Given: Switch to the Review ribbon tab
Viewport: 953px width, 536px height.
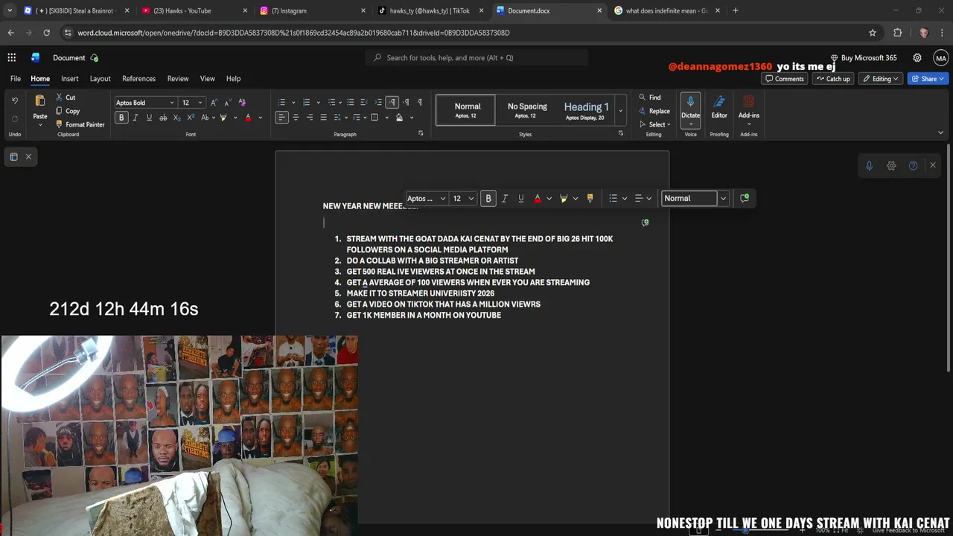Looking at the screenshot, I should tap(178, 78).
